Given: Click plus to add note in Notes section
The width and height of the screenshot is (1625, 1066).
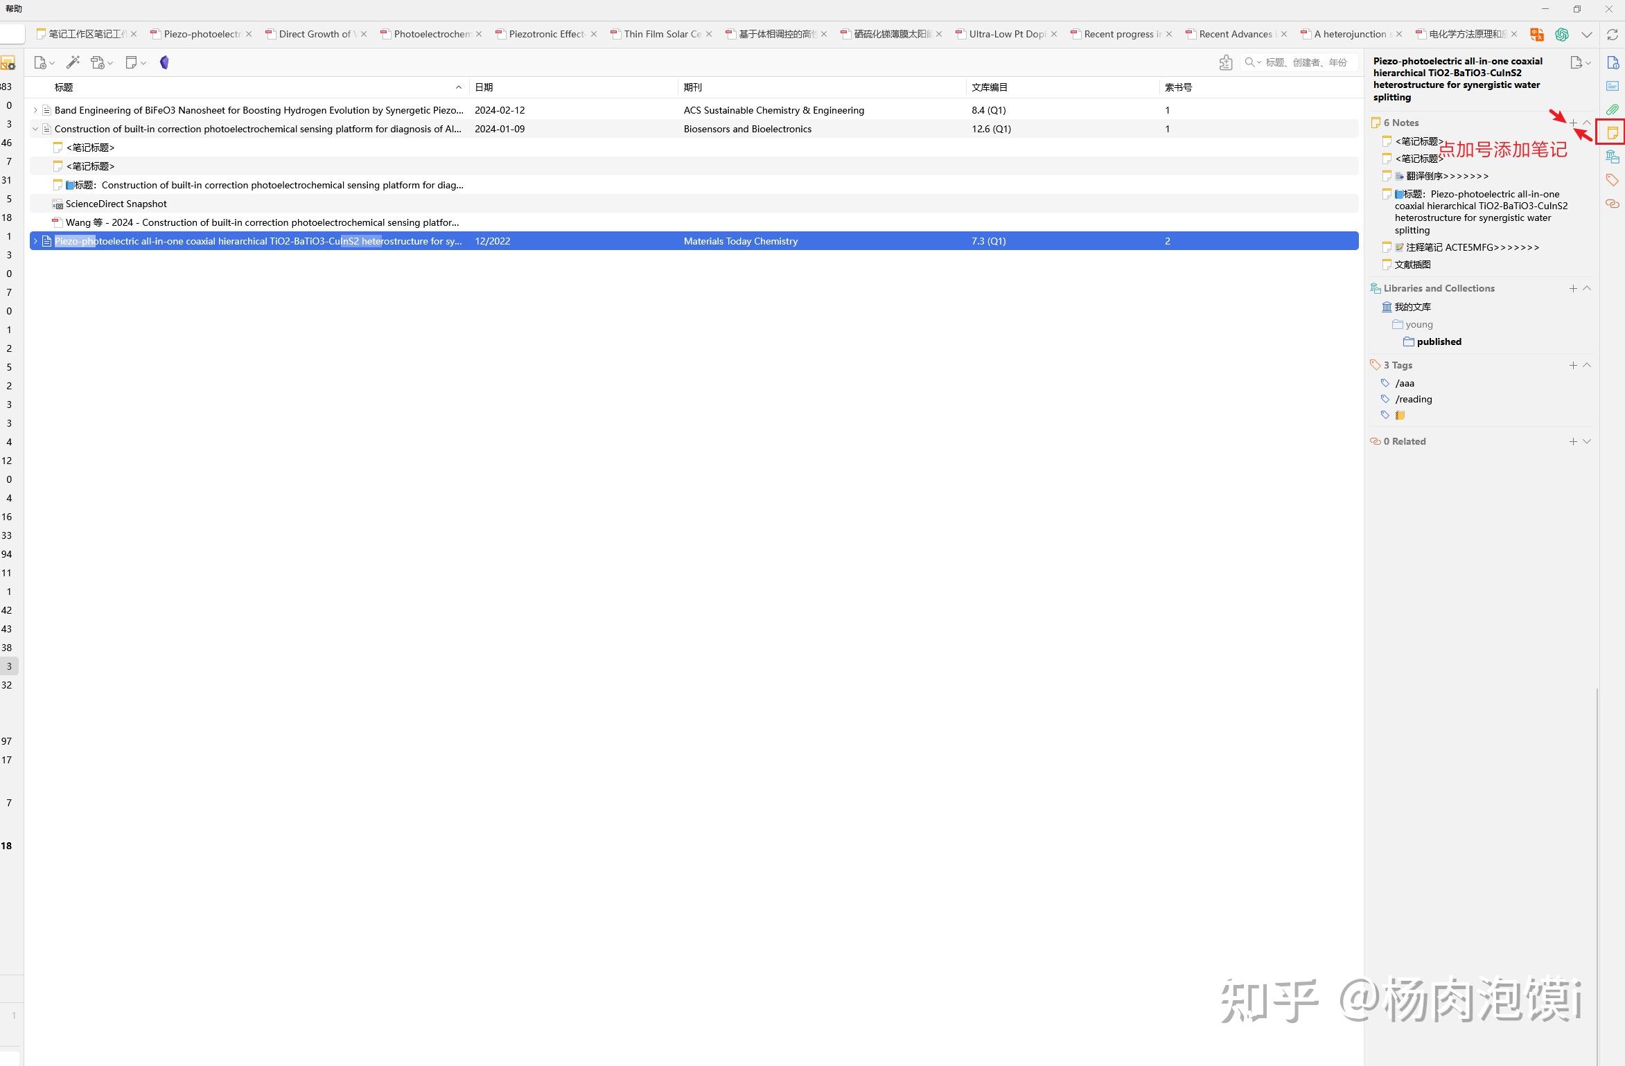Looking at the screenshot, I should (1573, 123).
